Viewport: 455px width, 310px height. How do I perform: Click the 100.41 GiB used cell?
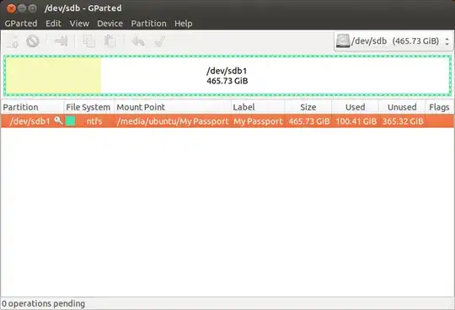pyautogui.click(x=356, y=121)
